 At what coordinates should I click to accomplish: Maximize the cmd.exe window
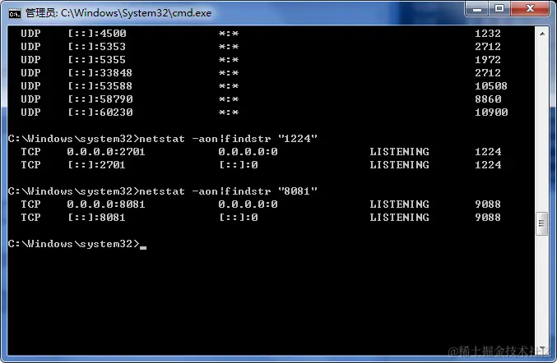(x=499, y=8)
